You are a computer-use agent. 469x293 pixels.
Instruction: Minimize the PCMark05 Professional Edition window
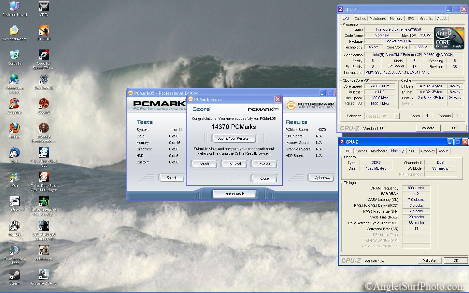coord(322,93)
